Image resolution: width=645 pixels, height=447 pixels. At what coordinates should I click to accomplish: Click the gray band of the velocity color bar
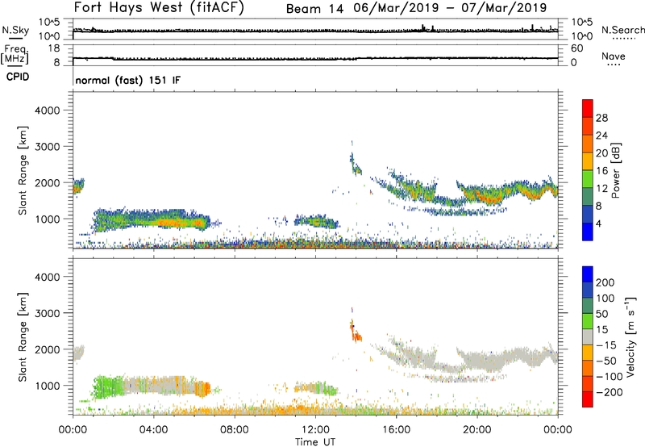click(x=588, y=336)
